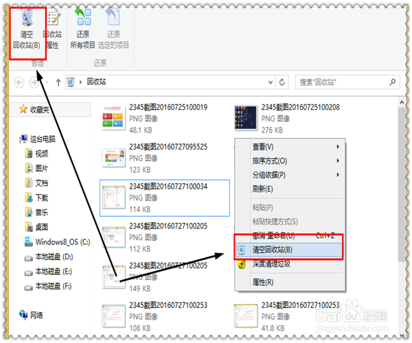412x343 pixels.
Task: Select thumbnail of 41.8 KB 2345截图20160727100253
Action: (x=246, y=316)
